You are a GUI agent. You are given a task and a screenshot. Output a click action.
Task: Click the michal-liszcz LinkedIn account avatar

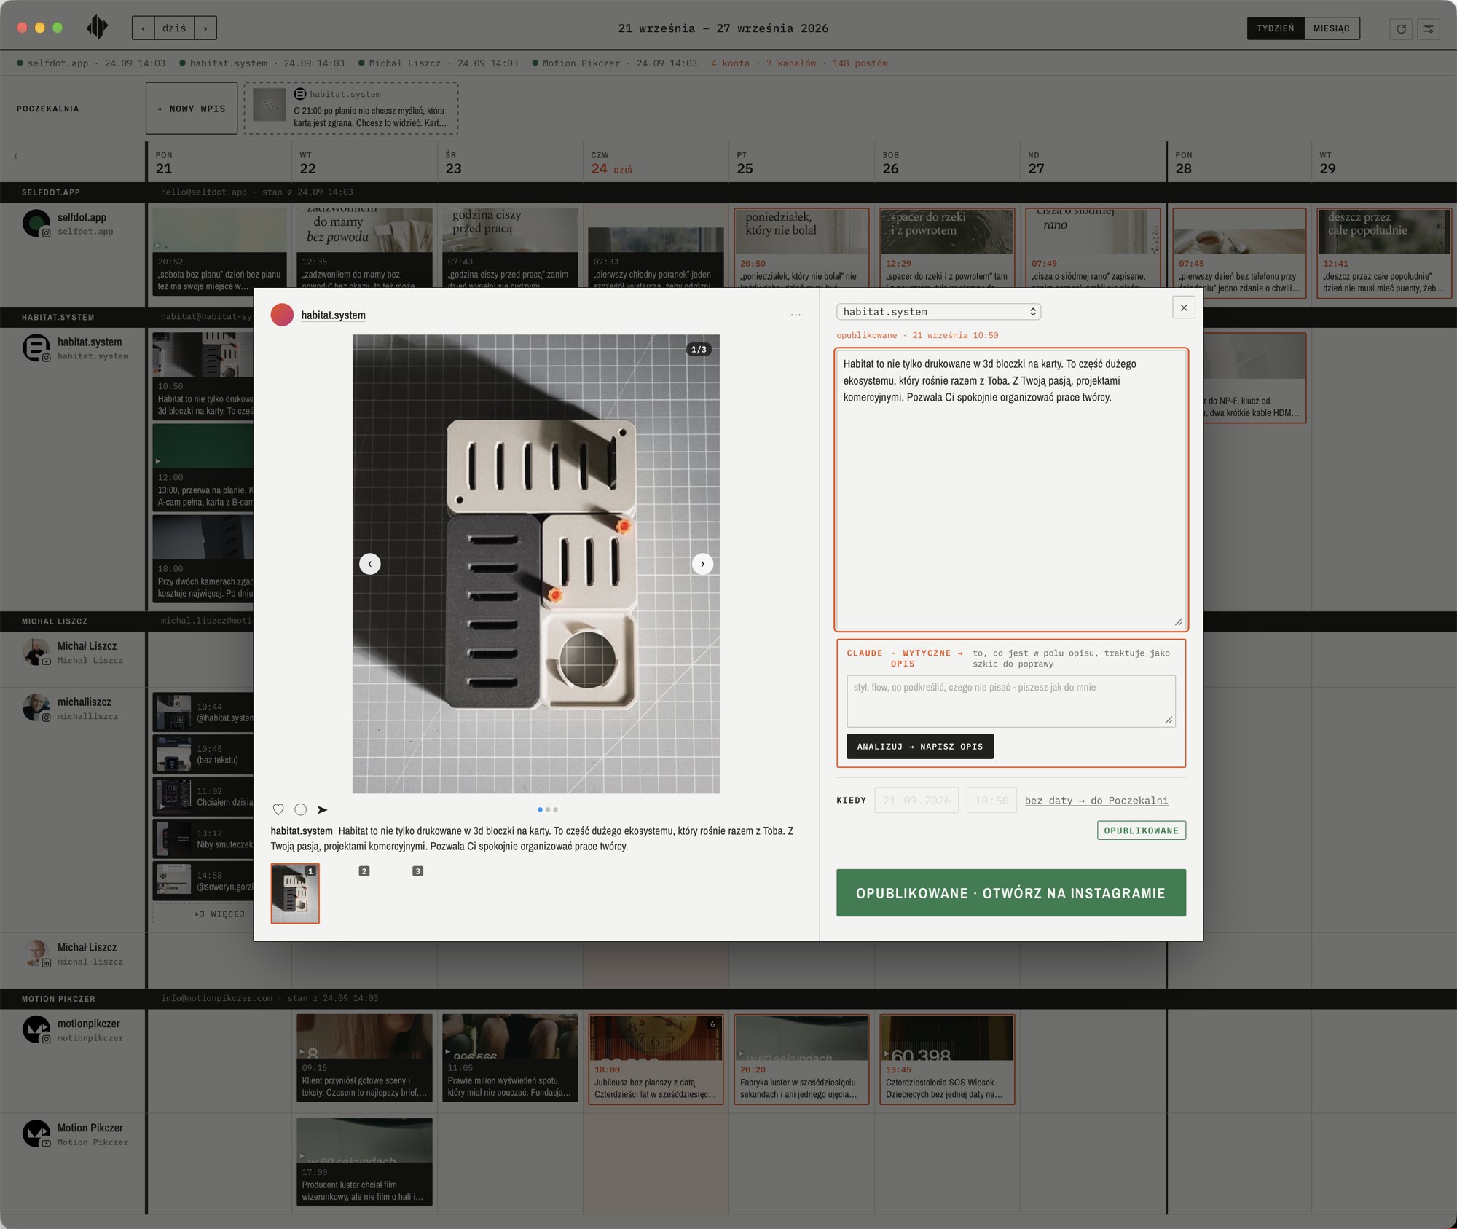[x=36, y=953]
